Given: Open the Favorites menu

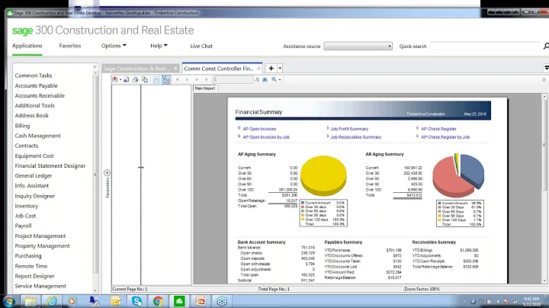Looking at the screenshot, I should pyautogui.click(x=70, y=46).
